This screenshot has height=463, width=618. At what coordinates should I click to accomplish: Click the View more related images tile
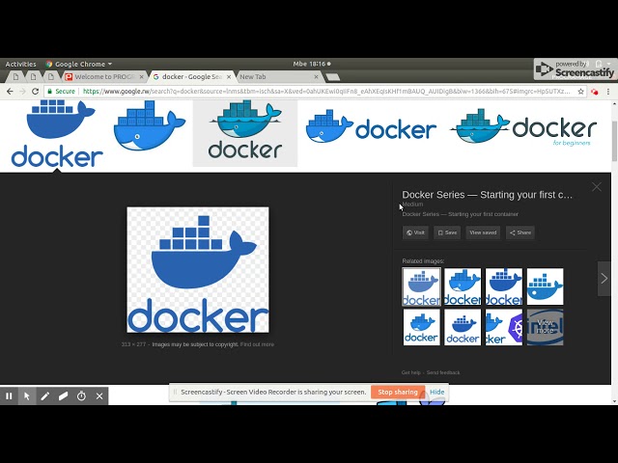[545, 327]
